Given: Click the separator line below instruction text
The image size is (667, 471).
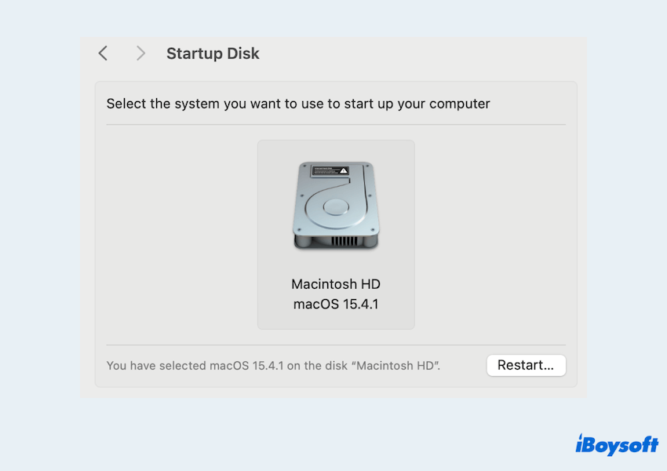Looking at the screenshot, I should click(336, 124).
